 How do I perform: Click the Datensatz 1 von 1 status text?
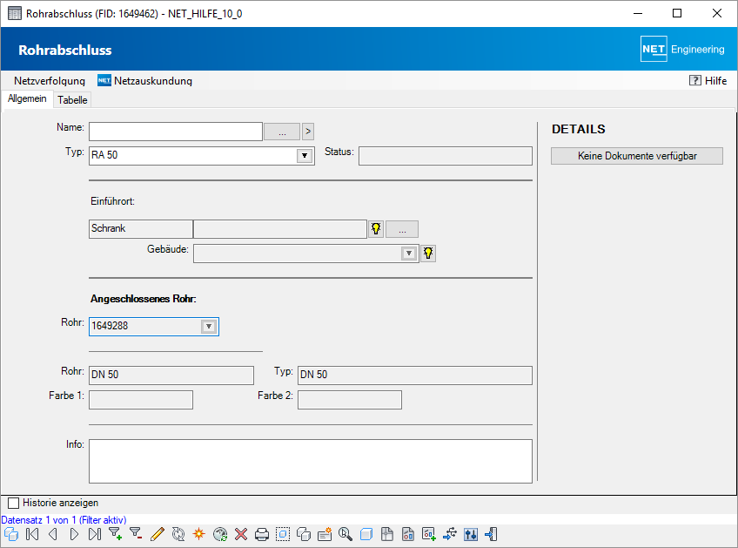click(x=64, y=520)
